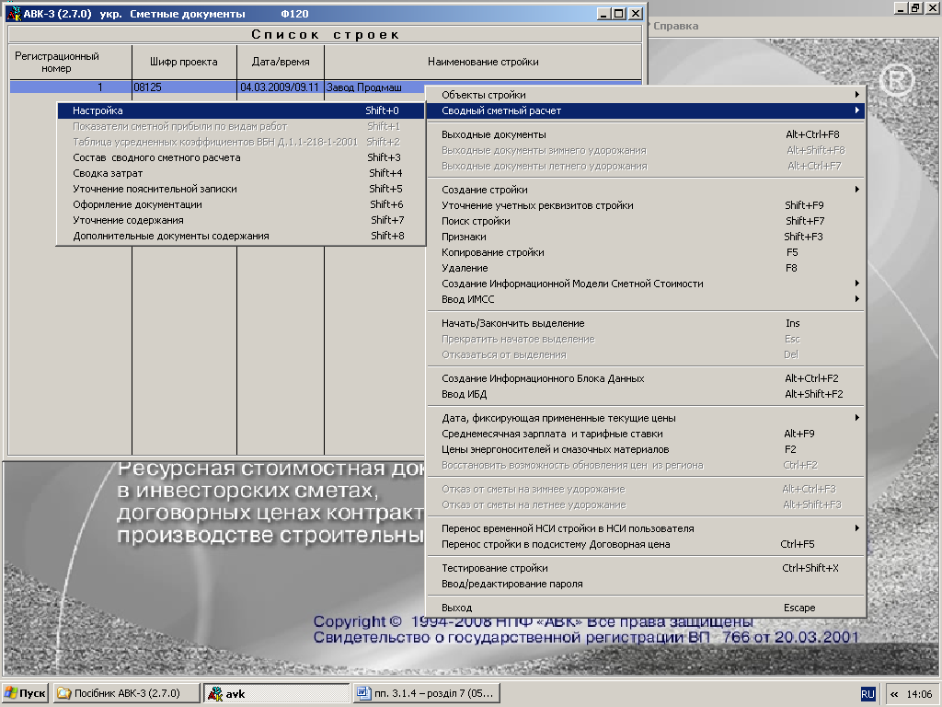Choose Удаление menu entry
The height and width of the screenshot is (707, 942).
tap(646, 268)
